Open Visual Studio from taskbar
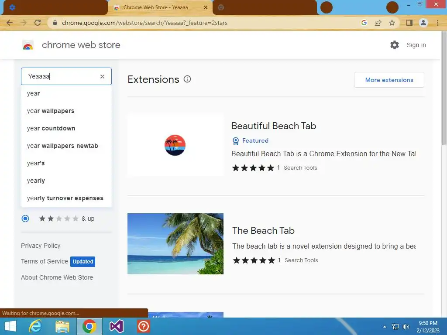 (x=116, y=326)
